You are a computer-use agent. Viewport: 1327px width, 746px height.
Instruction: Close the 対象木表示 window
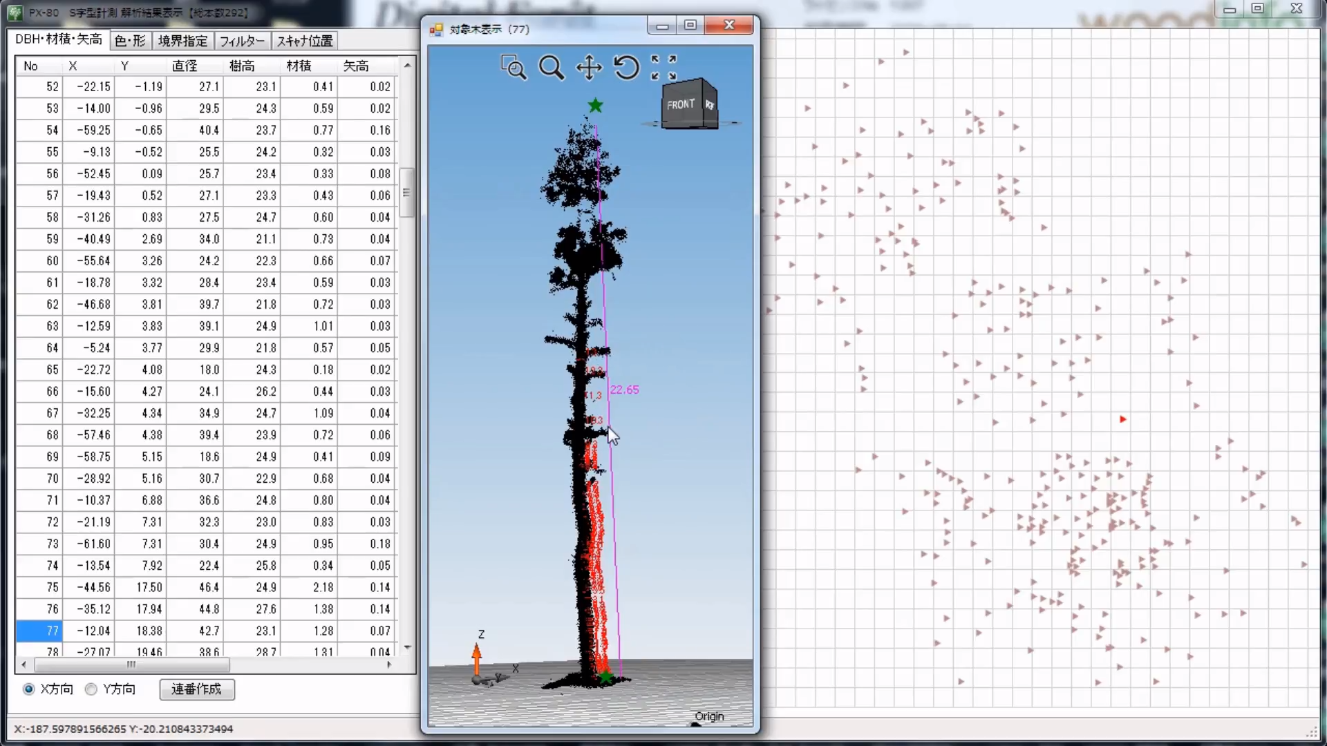point(728,26)
